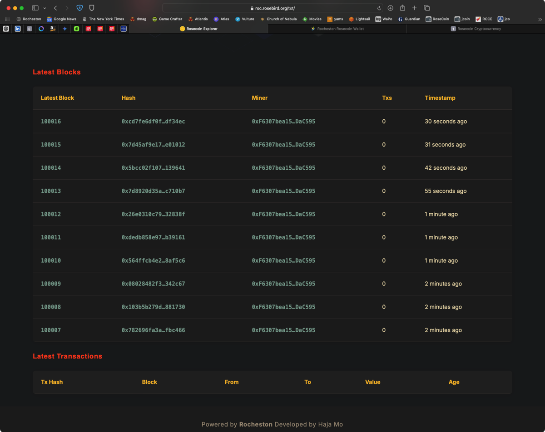Open block number 100007
The width and height of the screenshot is (545, 432).
pos(51,330)
